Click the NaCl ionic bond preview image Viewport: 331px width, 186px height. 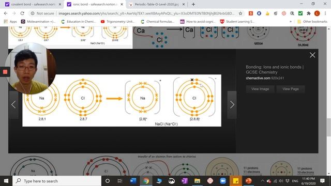122,100
